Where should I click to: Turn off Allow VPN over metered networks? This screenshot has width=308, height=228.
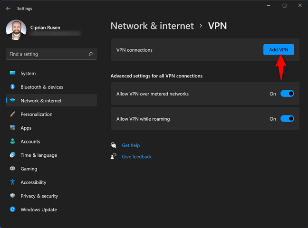(287, 94)
